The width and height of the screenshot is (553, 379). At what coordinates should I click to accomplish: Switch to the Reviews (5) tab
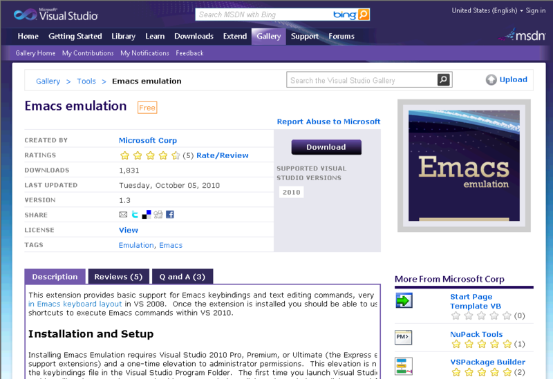pos(118,277)
